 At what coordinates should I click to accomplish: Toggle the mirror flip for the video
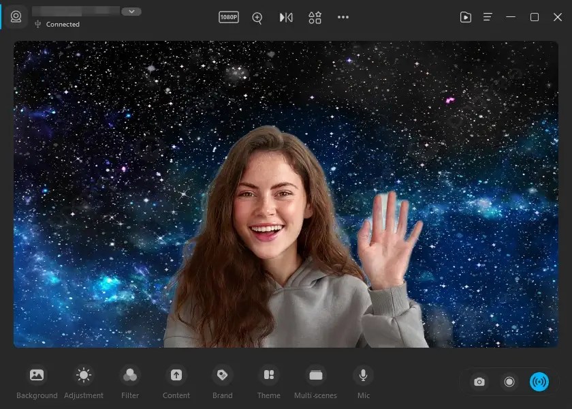click(285, 17)
